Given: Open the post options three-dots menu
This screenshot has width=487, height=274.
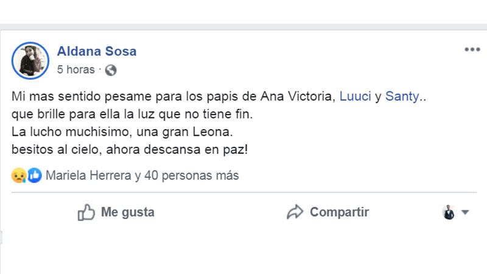Looking at the screenshot, I should (x=472, y=50).
